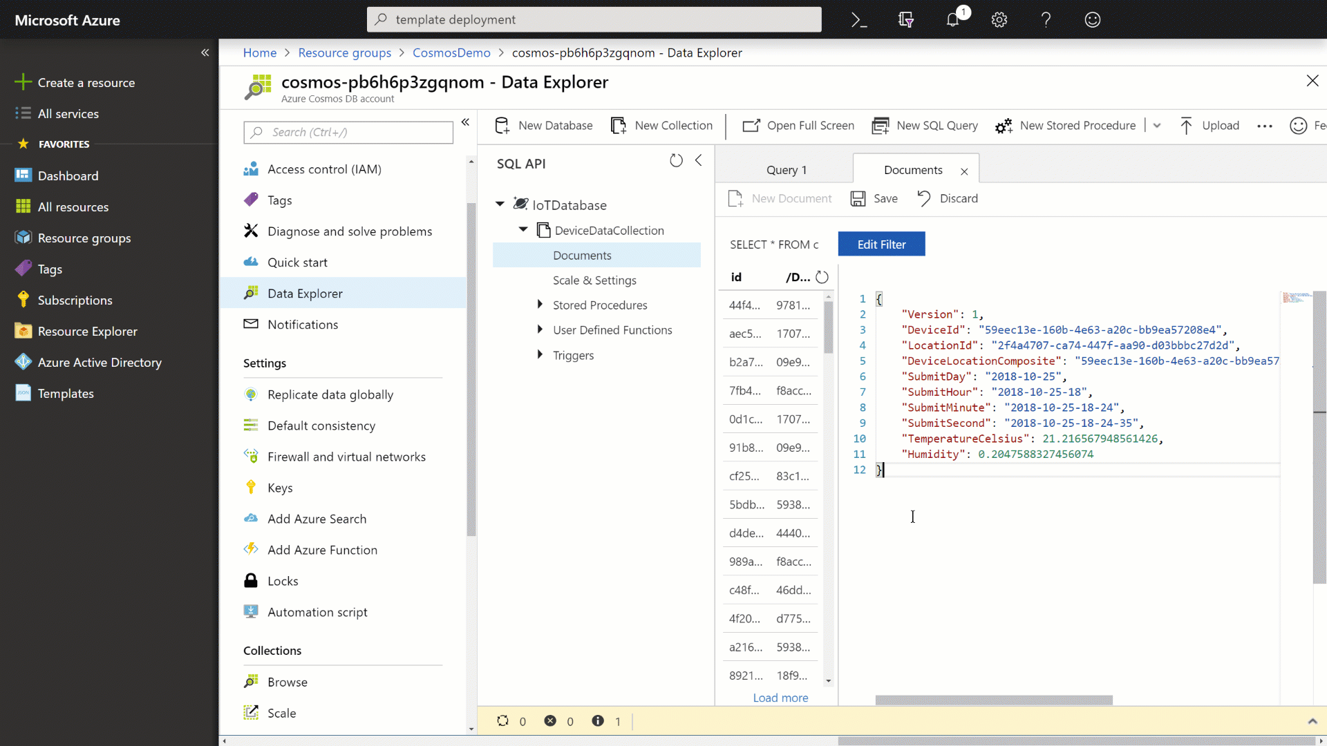This screenshot has width=1327, height=746.
Task: Click the New Stored Procedure icon
Action: (1003, 126)
